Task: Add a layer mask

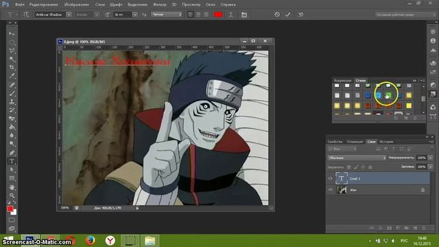Action: (x=389, y=228)
